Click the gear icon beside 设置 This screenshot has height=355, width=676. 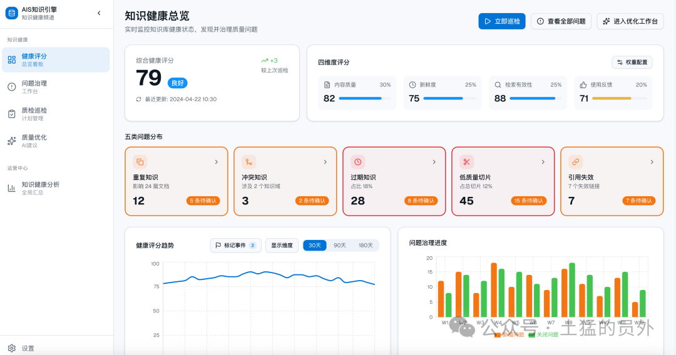pyautogui.click(x=12, y=348)
